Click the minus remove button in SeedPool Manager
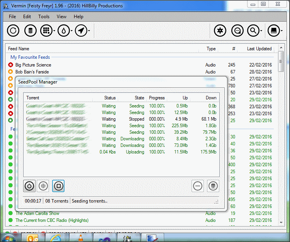Image resolution: width=290 pixels, height=242 pixels. click(198, 186)
